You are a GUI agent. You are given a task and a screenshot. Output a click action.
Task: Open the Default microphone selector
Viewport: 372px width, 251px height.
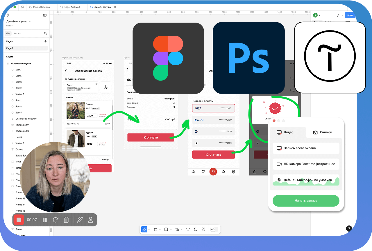[x=306, y=180]
